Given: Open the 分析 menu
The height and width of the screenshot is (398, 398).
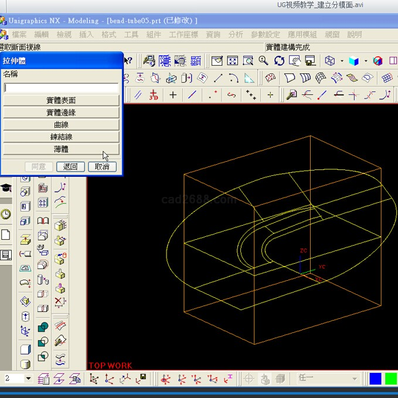Looking at the screenshot, I should pyautogui.click(x=236, y=35).
